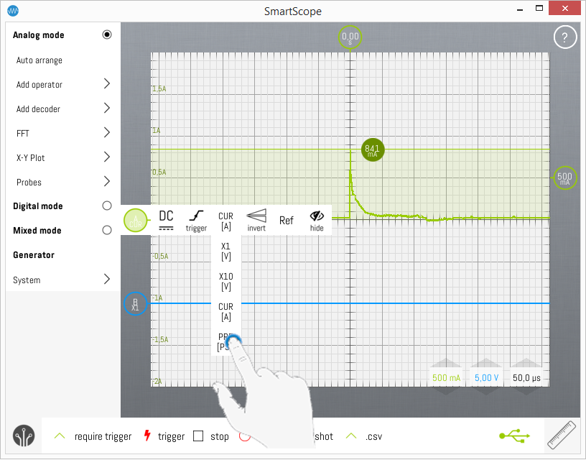Click Auto arrange in side menu

coord(39,60)
